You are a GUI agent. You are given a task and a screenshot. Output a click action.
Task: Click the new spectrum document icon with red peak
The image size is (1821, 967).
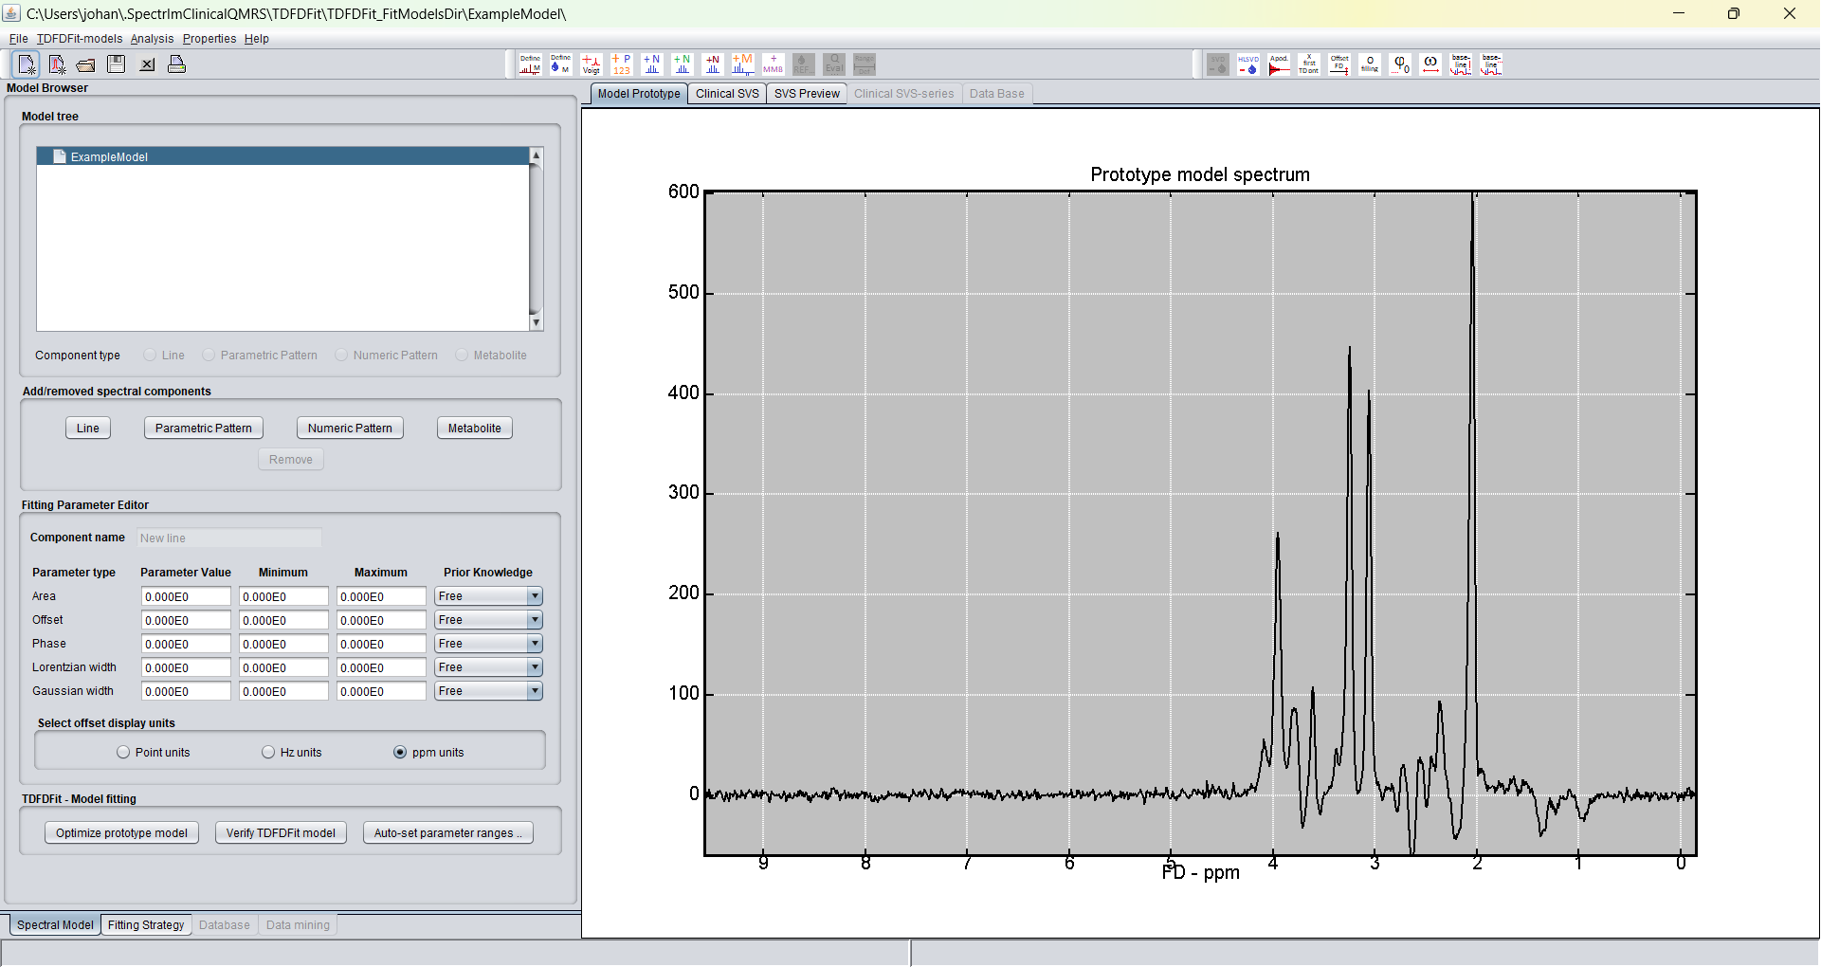coord(57,64)
